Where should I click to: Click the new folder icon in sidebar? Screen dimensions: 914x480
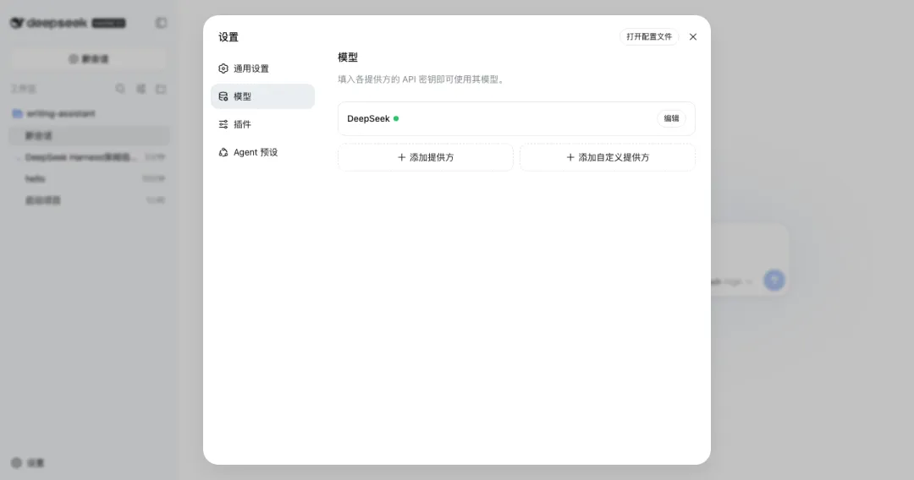point(161,89)
